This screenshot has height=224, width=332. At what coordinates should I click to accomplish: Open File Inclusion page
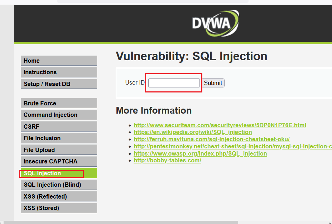click(59, 138)
